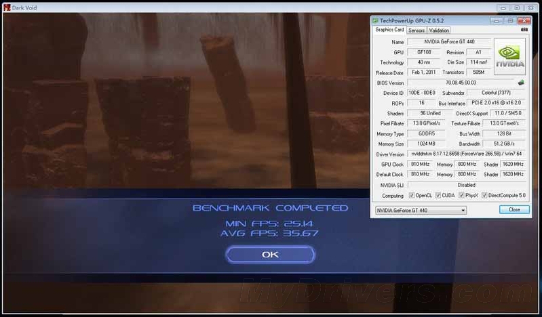The image size is (542, 317).
Task: Click the Bus Interface value PCI-E 2.0
Action: (x=496, y=103)
